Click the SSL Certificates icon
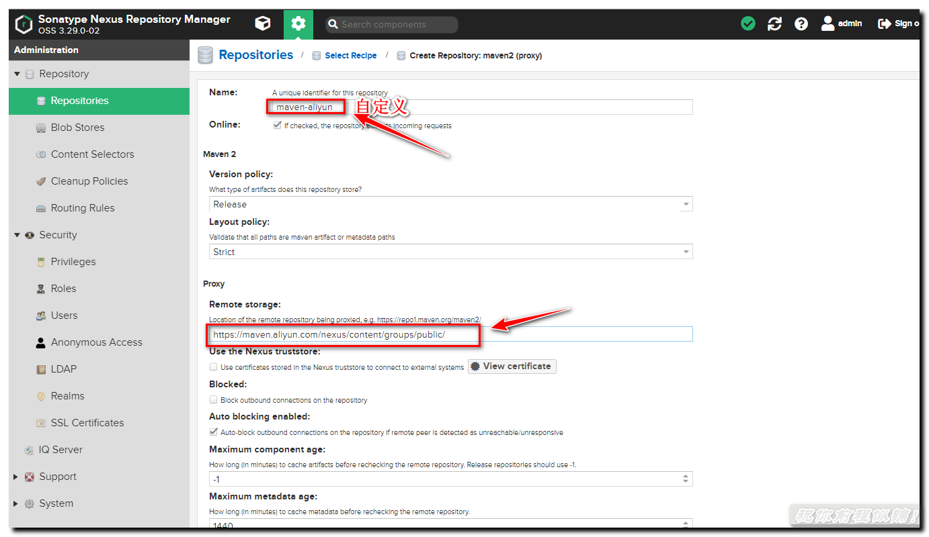This screenshot has width=929, height=537. tap(40, 423)
